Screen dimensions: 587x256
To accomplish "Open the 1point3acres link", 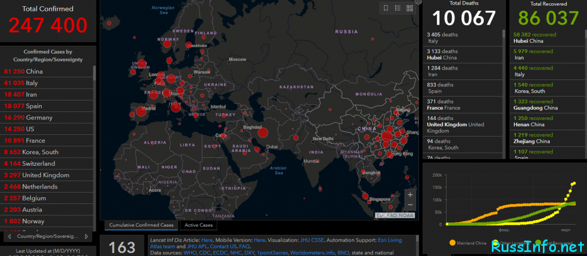I will [273, 253].
